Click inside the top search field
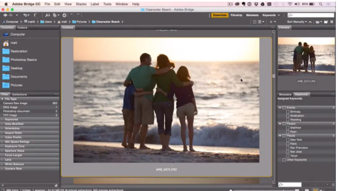 pyautogui.click(x=311, y=15)
